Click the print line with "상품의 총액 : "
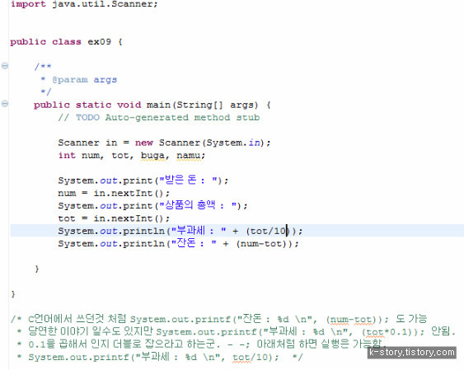 (152, 205)
